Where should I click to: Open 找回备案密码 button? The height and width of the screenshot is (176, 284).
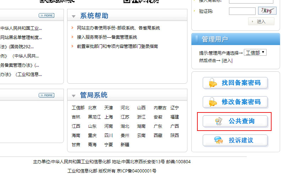coord(235,83)
